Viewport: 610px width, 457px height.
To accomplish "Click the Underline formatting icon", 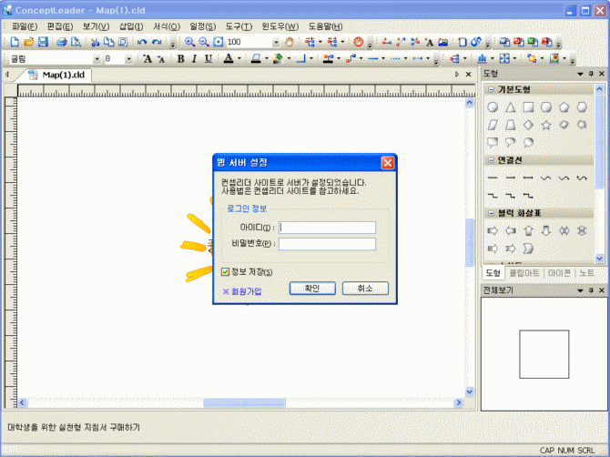I will click(x=208, y=58).
